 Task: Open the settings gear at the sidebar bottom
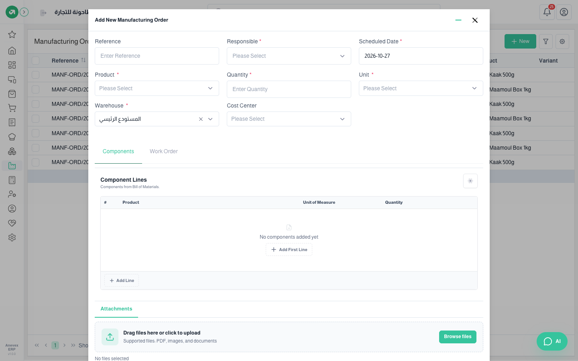pyautogui.click(x=12, y=237)
